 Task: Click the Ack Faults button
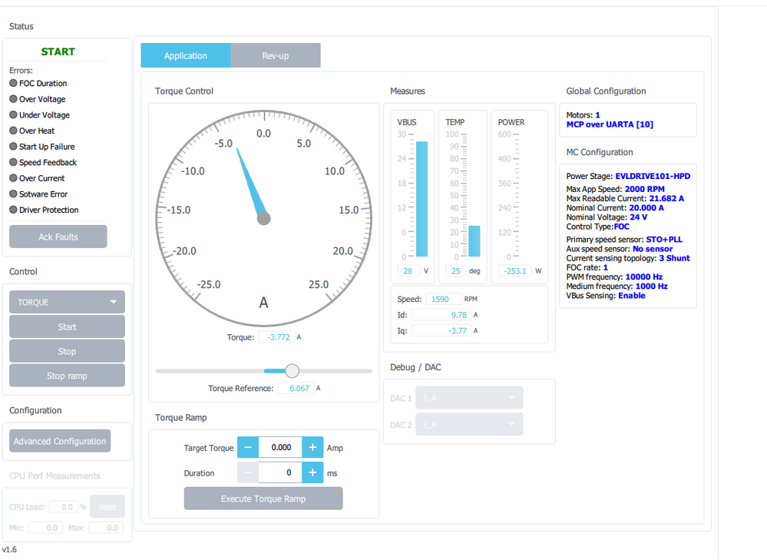pos(58,237)
